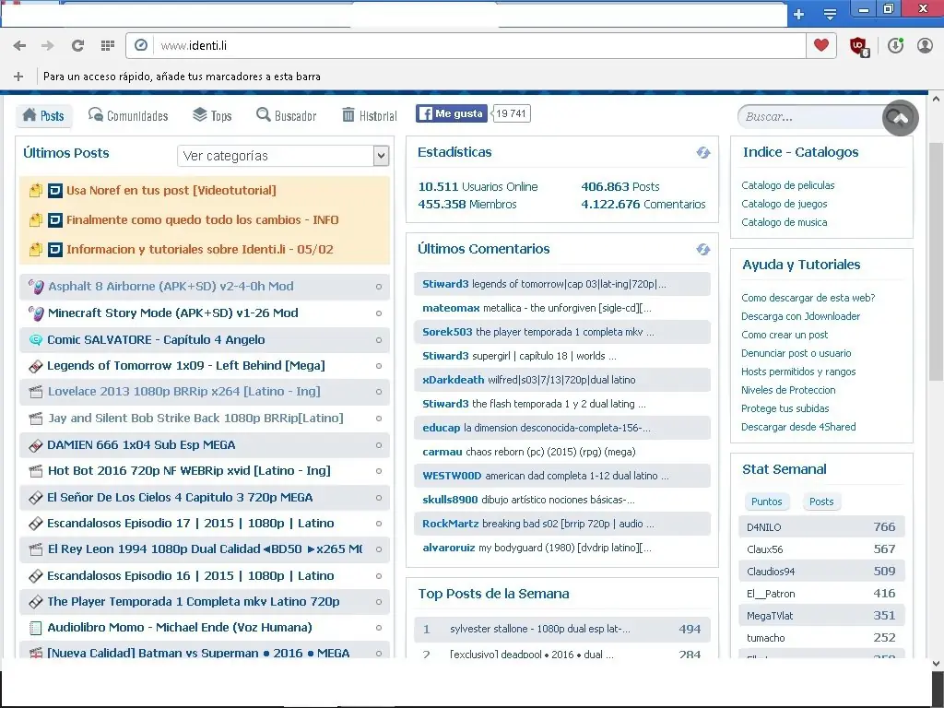Image resolution: width=944 pixels, height=708 pixels.
Task: Go forward with the forward arrow
Action: [x=48, y=46]
